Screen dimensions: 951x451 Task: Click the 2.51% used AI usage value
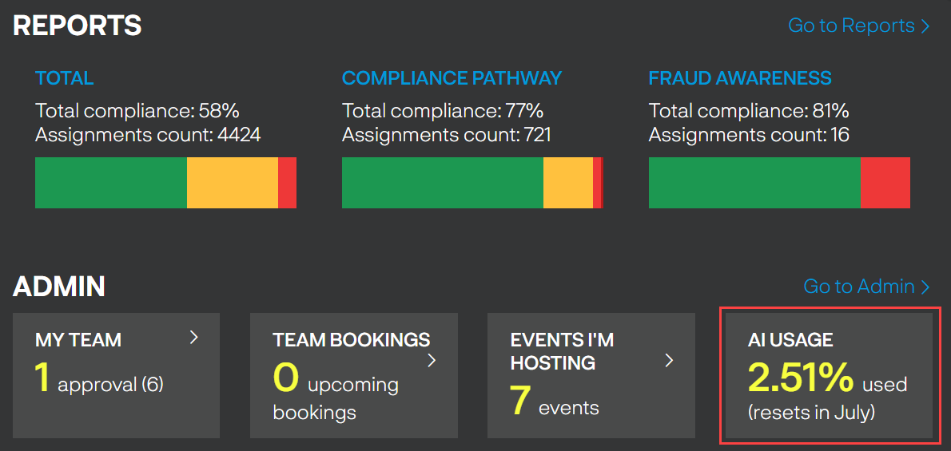(802, 378)
